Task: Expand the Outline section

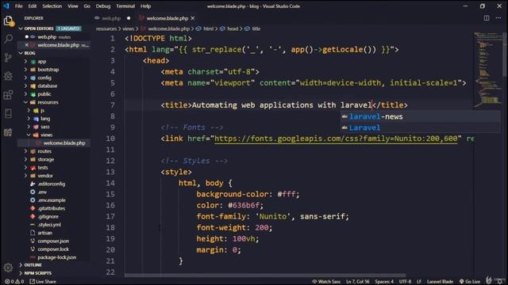Action: tap(33, 265)
